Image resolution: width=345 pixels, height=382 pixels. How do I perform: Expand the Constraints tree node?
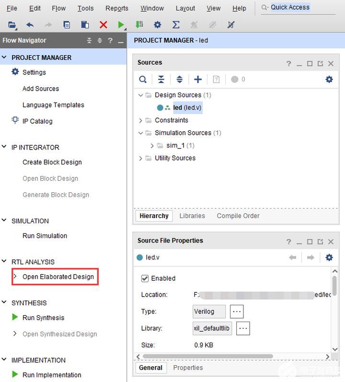click(x=140, y=120)
